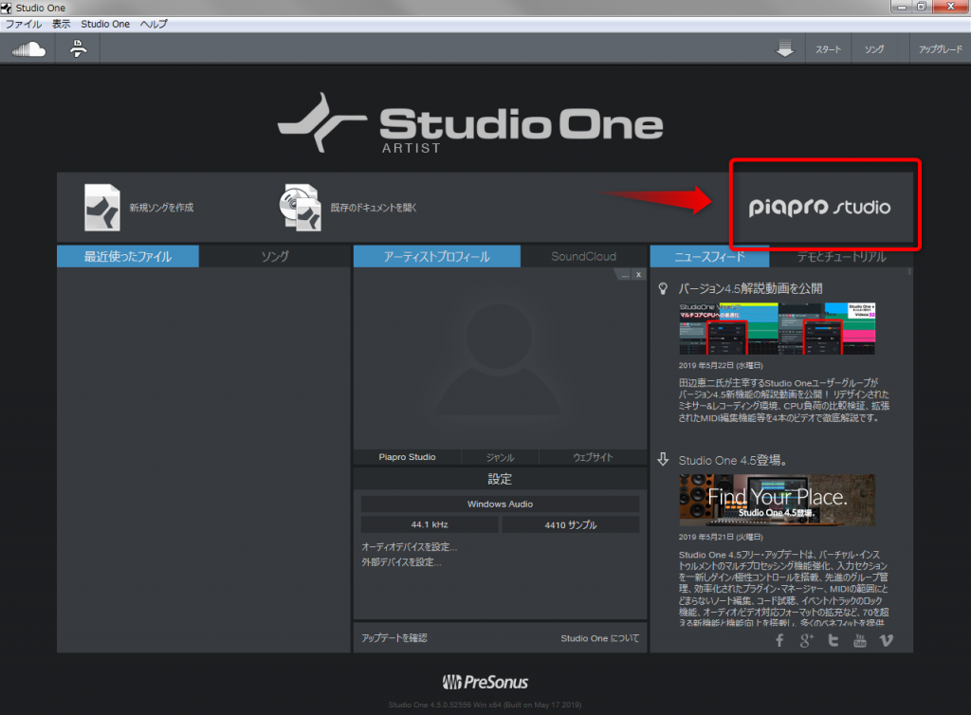Launch Piapro Studio via the highlighted button

click(x=823, y=206)
